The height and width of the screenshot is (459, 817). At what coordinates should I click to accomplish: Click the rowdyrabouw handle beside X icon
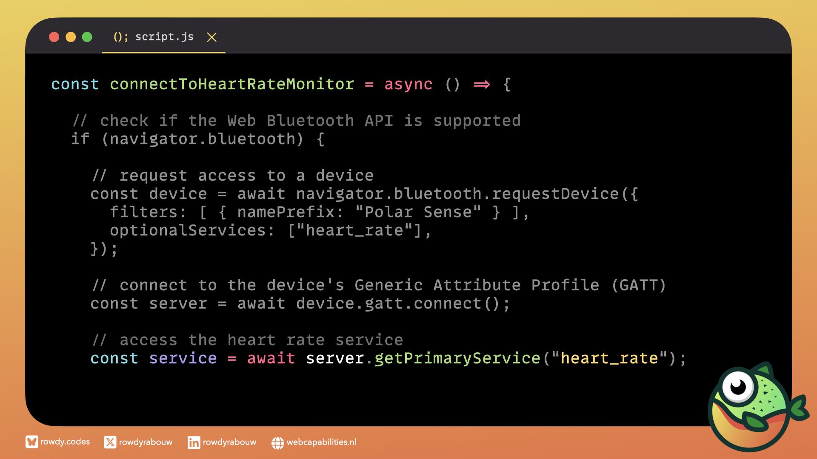pyautogui.click(x=146, y=442)
